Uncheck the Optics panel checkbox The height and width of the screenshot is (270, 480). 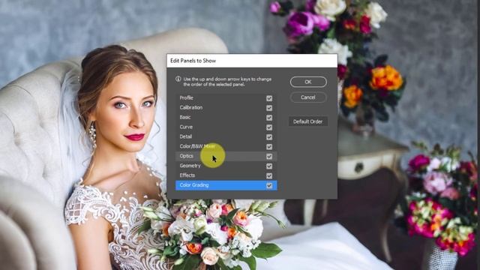click(x=269, y=157)
